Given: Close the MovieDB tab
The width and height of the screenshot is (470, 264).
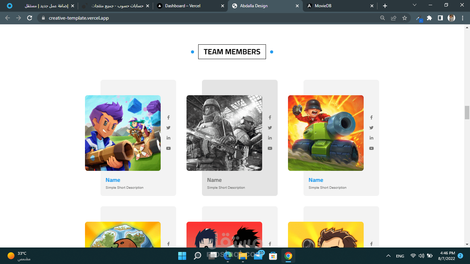Looking at the screenshot, I should [x=372, y=6].
